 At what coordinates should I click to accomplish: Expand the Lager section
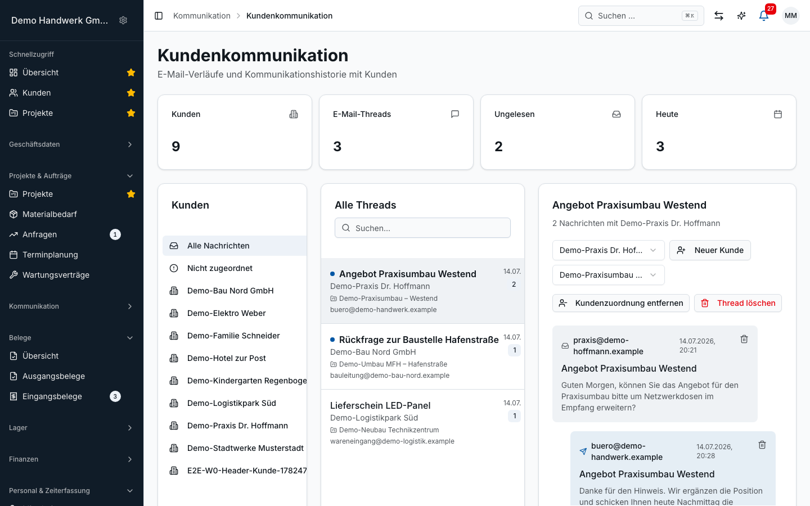[x=71, y=428]
